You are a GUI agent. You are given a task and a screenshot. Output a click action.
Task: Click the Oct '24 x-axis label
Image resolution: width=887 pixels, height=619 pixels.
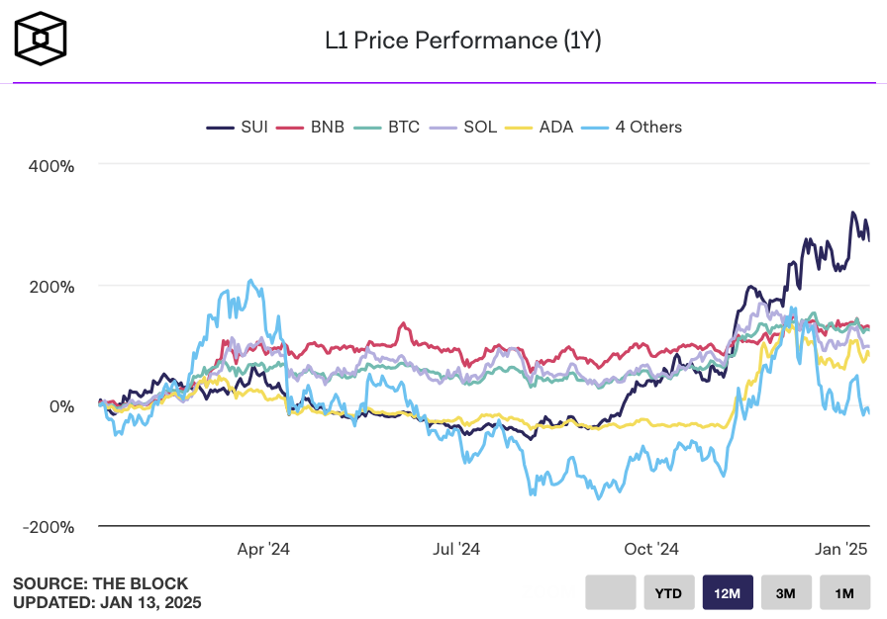click(651, 549)
